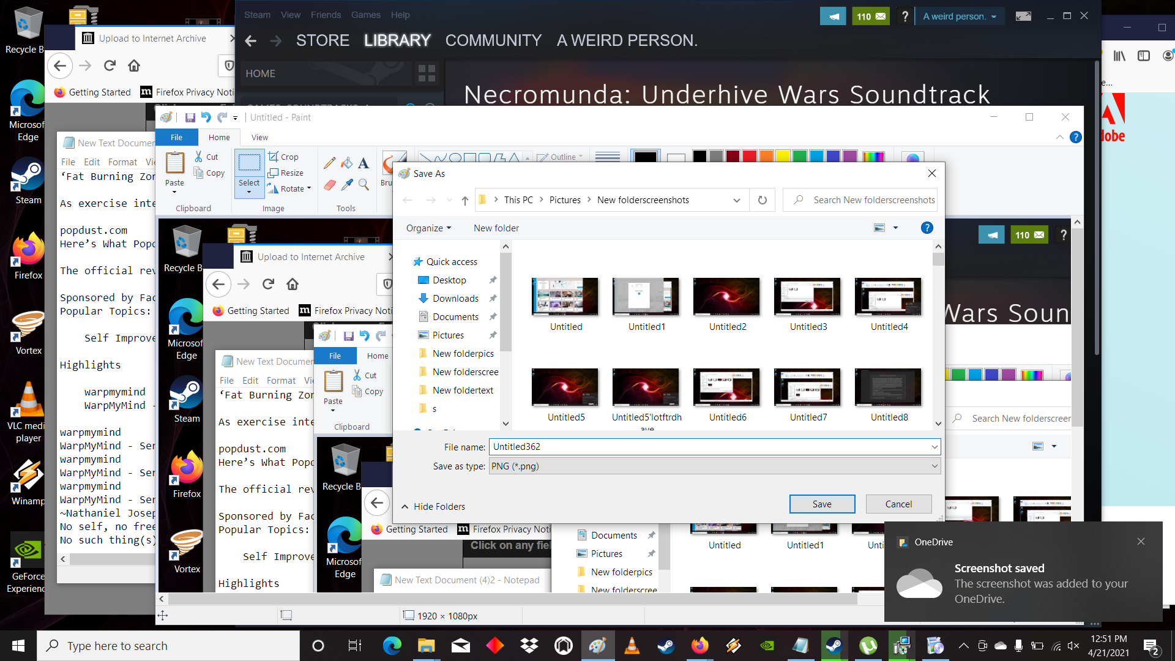The image size is (1175, 661).
Task: Toggle the View options in Save dialog toolbar
Action: click(x=896, y=228)
